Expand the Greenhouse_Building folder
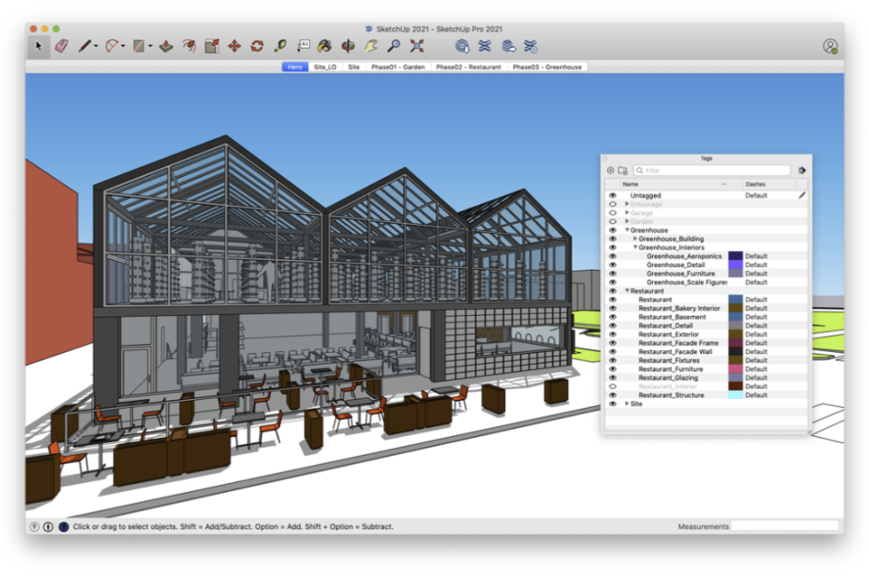This screenshot has width=869, height=576. 635,239
